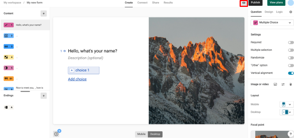Image resolution: width=294 pixels, height=138 pixels.
Task: Click the add image icon beside Image or video
Action: (x=275, y=84)
